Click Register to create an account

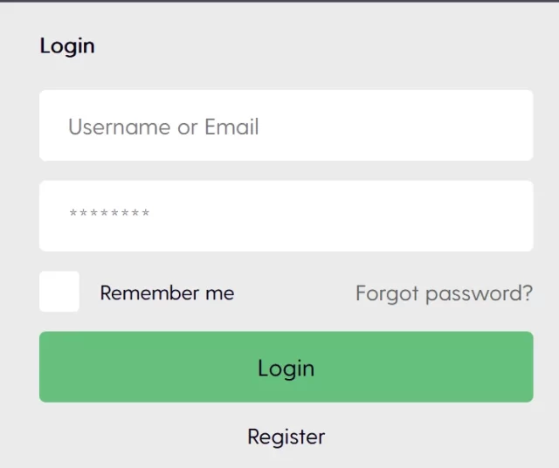286,436
